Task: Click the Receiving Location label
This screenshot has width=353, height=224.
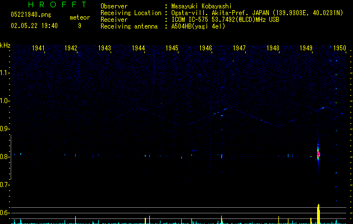Action: (x=131, y=13)
